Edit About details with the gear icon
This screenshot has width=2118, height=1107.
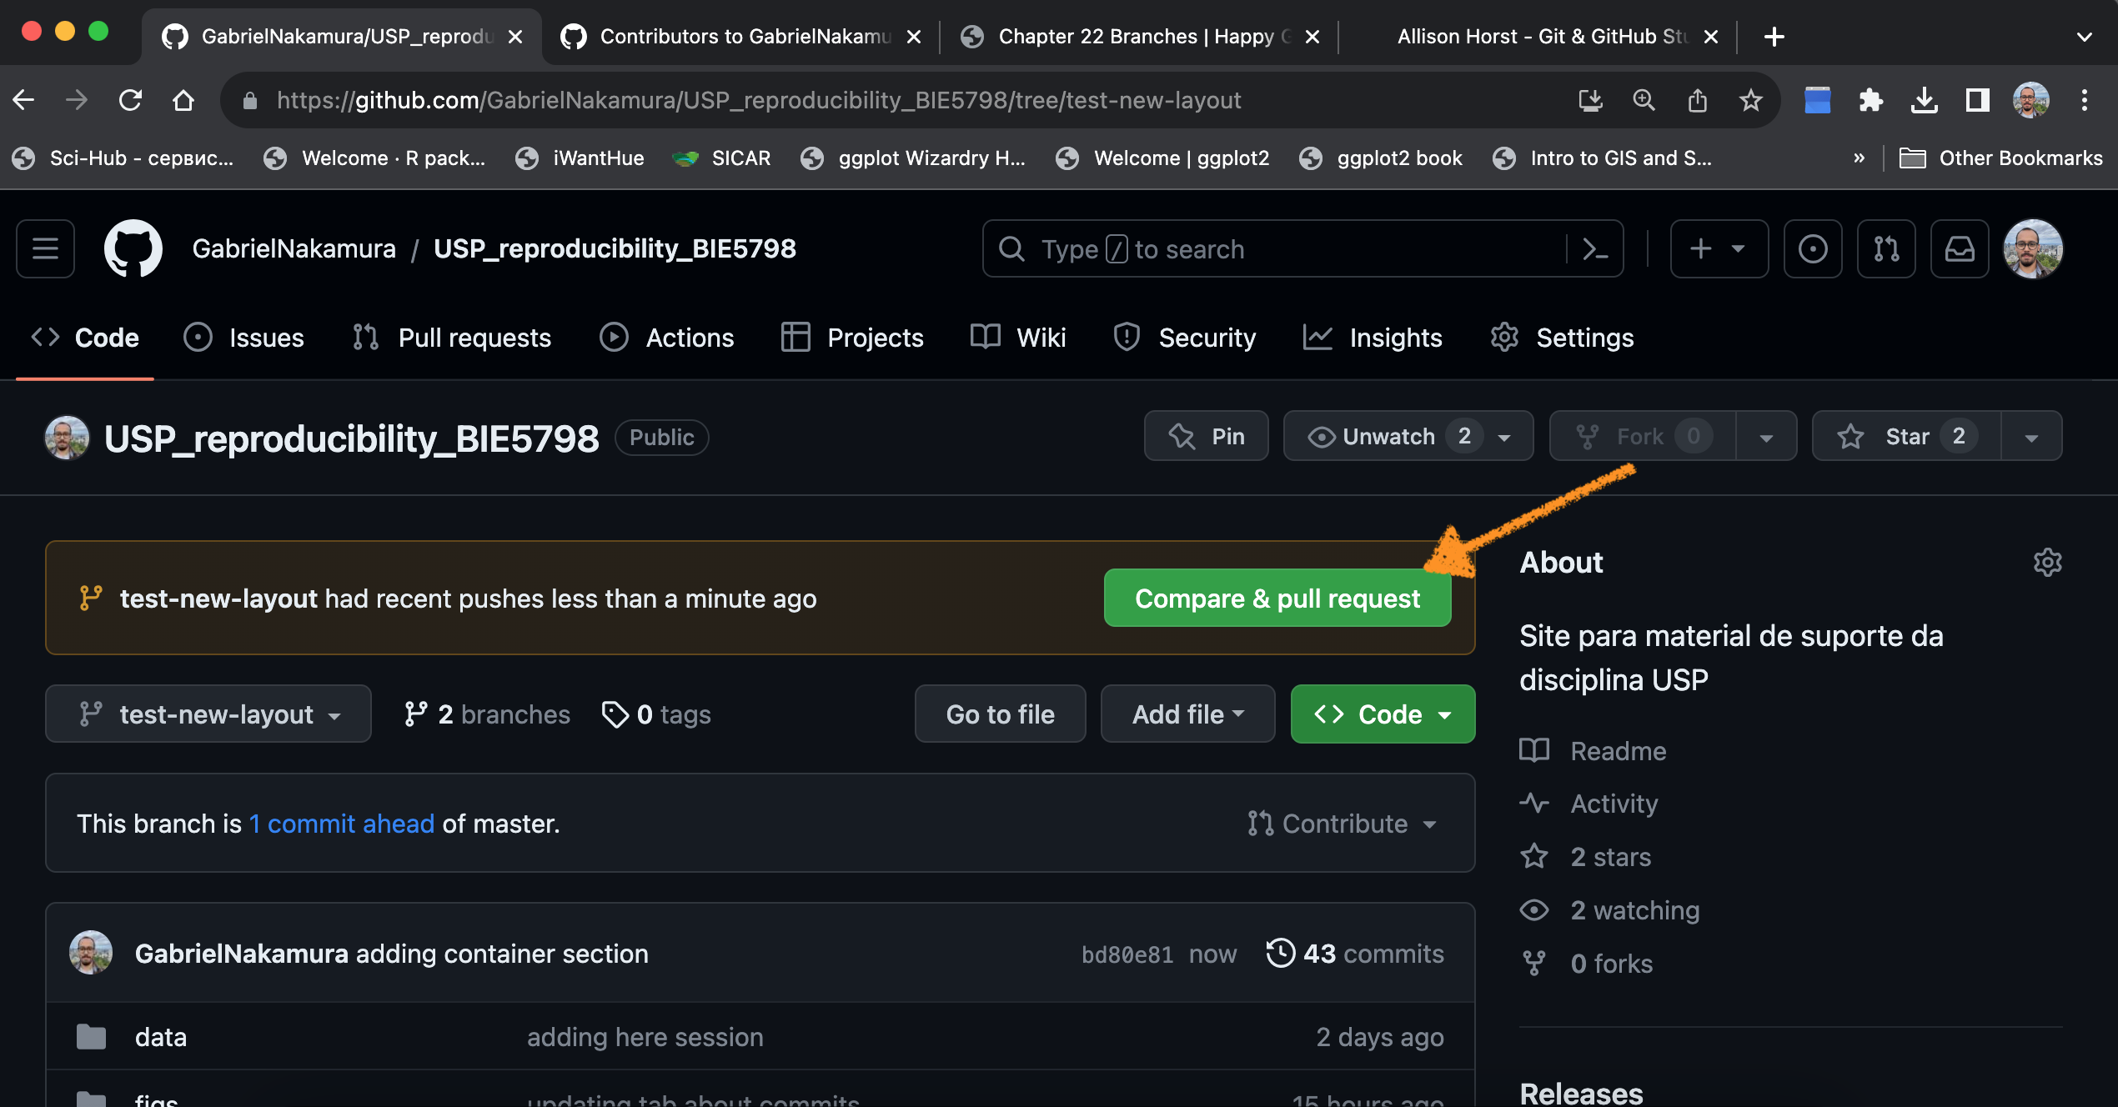pyautogui.click(x=2047, y=563)
